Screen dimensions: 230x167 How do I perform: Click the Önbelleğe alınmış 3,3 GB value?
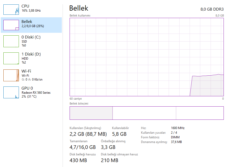tap(108, 147)
